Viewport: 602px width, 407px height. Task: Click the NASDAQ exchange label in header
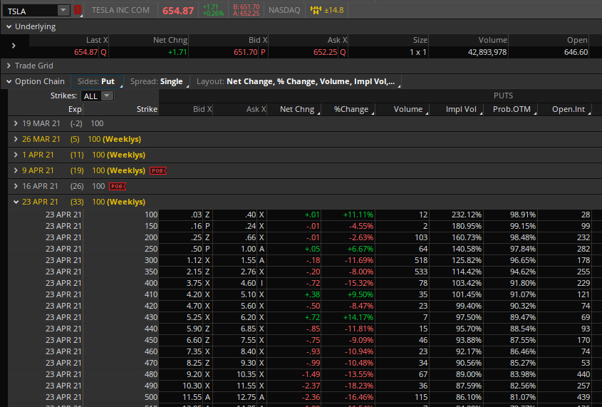pyautogui.click(x=284, y=11)
